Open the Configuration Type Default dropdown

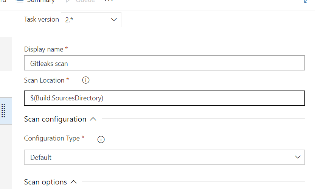pos(164,157)
